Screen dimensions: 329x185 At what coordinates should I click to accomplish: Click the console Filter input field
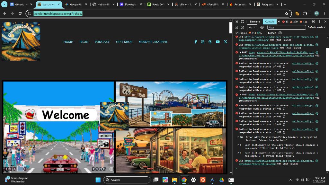click(286, 27)
